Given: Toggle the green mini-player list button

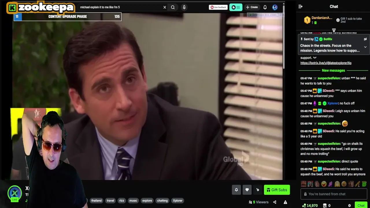Looking at the screenshot, I should [236, 7].
